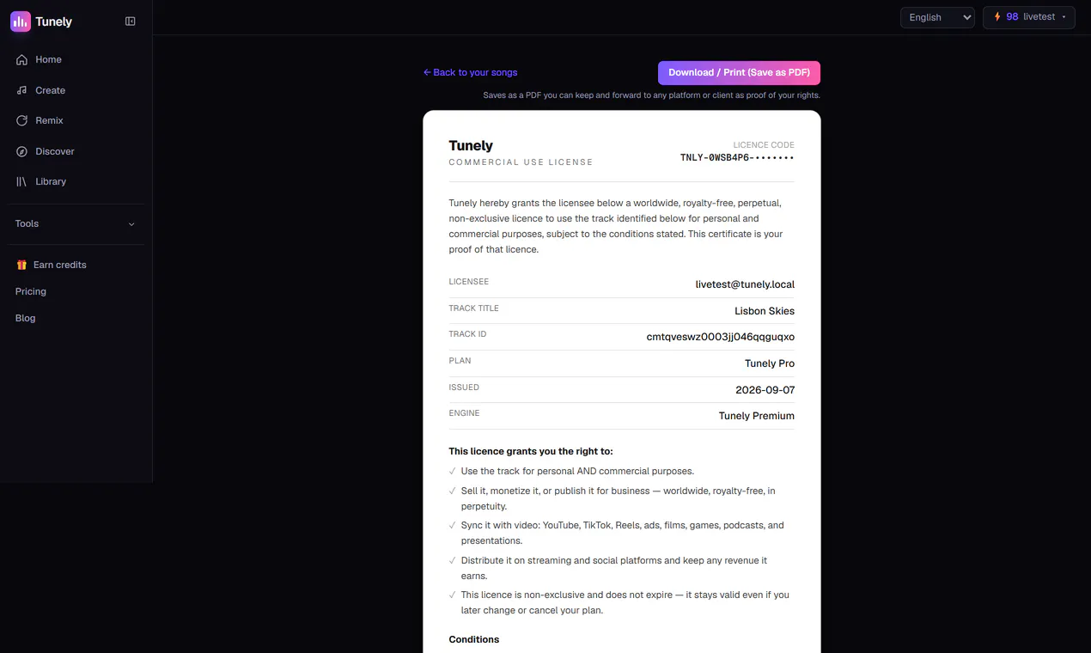Viewport: 1091px width, 653px height.
Task: Click the Create music note icon
Action: tap(22, 90)
